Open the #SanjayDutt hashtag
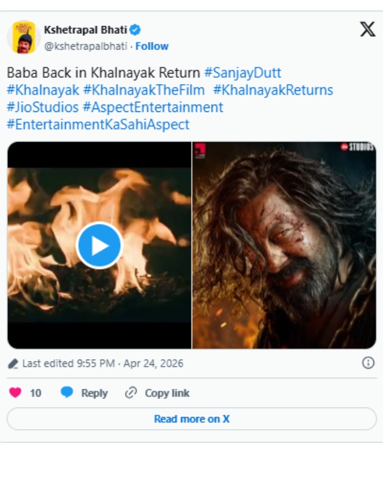Screen dimensions: 383x483 tap(242, 73)
